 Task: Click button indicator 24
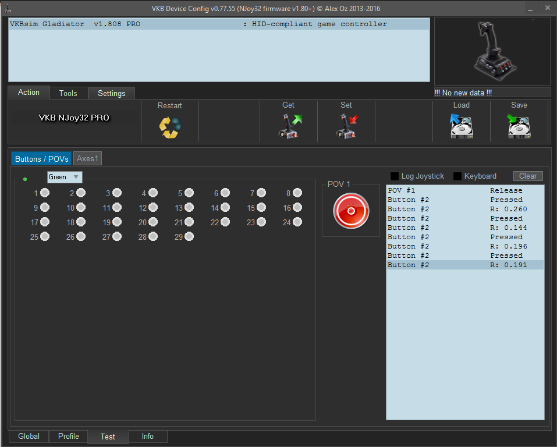(297, 222)
